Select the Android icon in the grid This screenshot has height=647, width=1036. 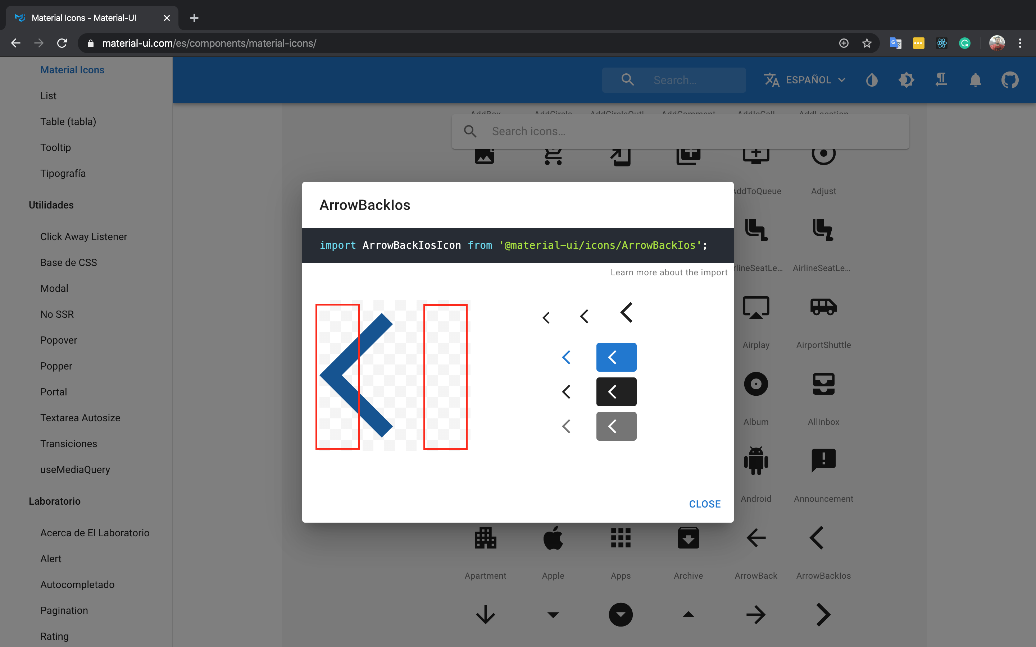coord(755,461)
